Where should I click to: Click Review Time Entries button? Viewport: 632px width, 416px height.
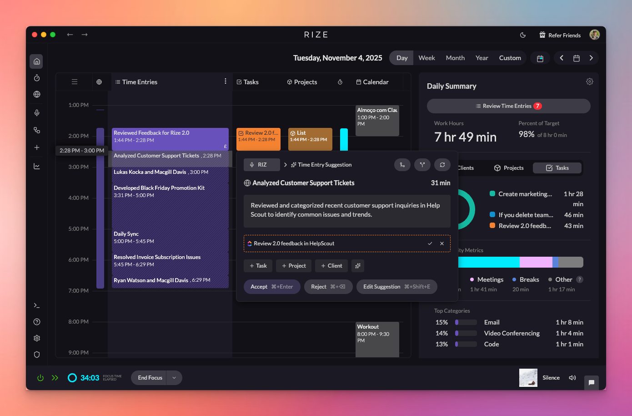pos(509,106)
